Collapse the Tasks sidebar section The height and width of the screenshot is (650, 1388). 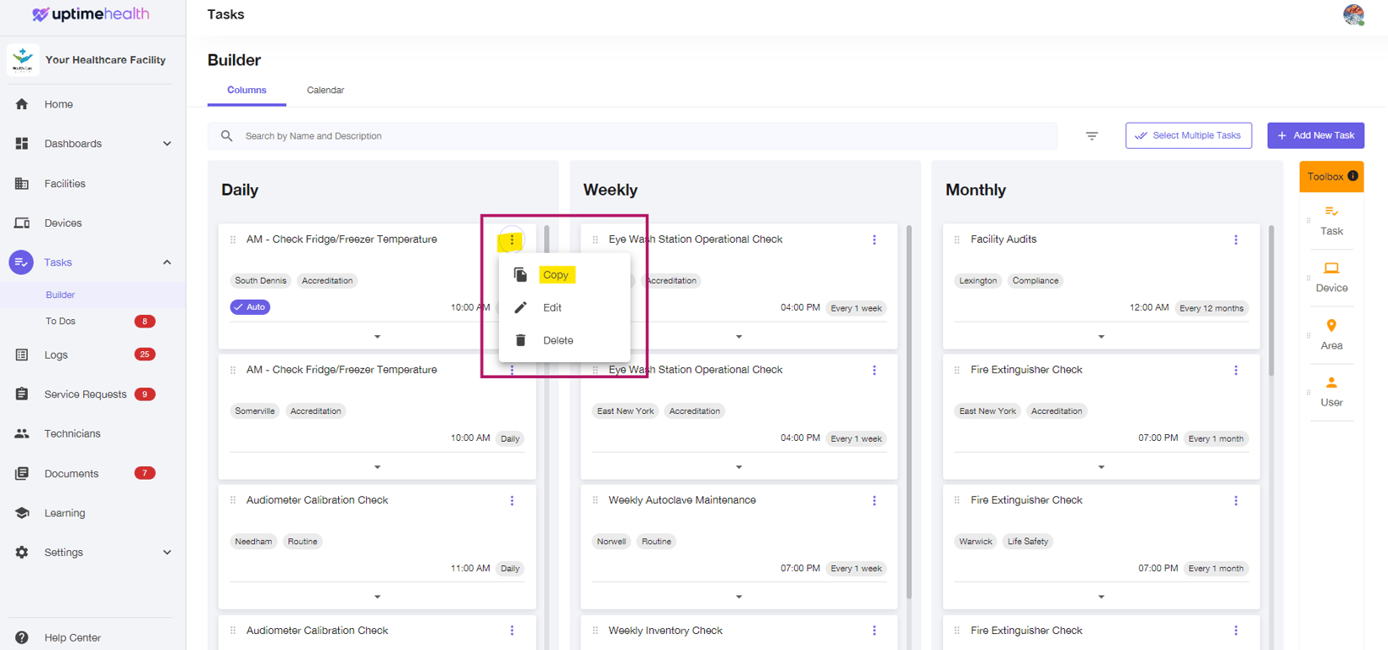tap(167, 262)
